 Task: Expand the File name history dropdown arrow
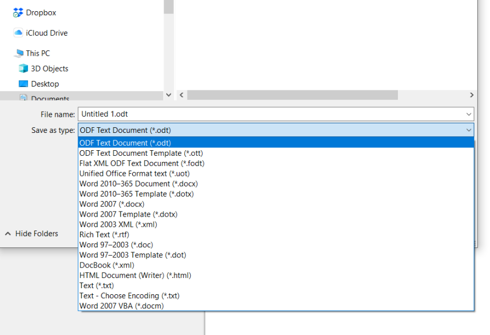tap(469, 114)
